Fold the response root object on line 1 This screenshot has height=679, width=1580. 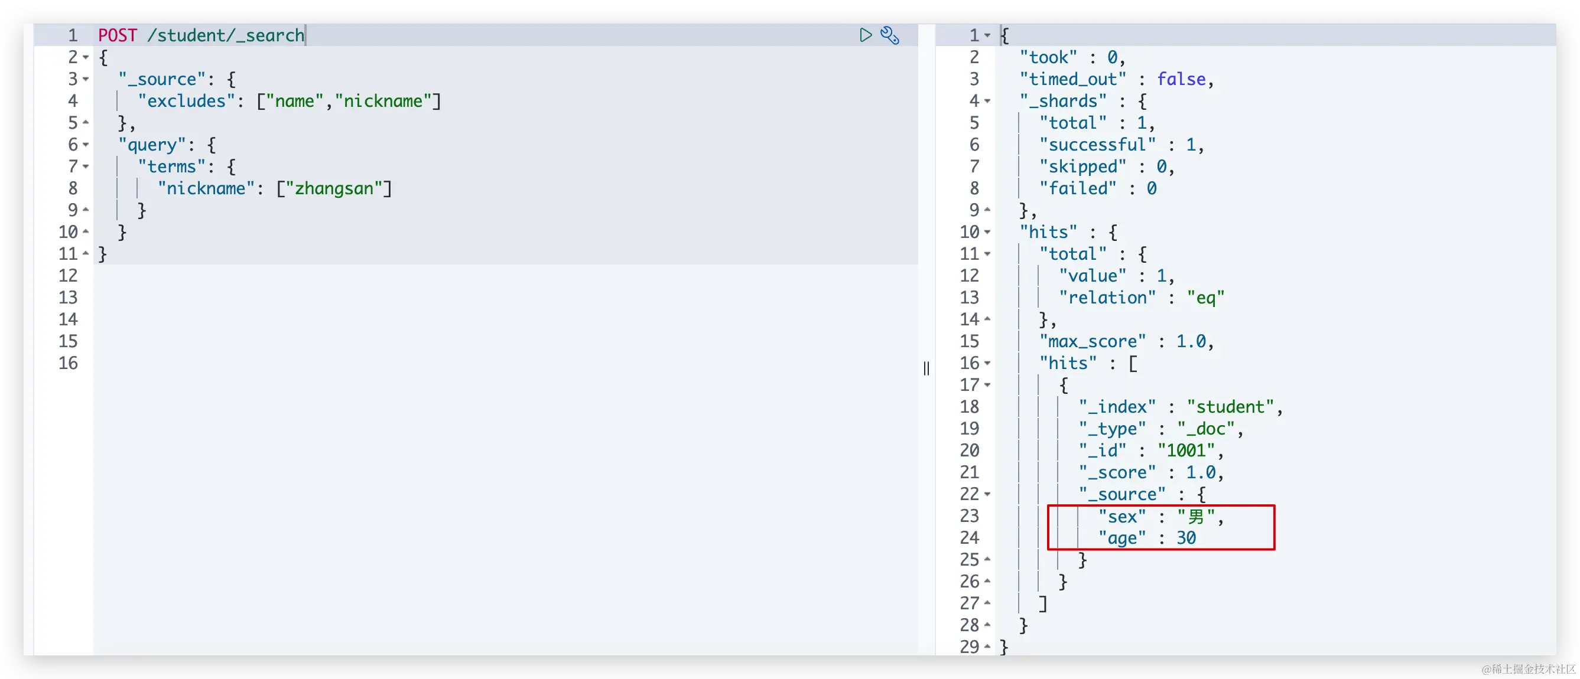pyautogui.click(x=987, y=35)
